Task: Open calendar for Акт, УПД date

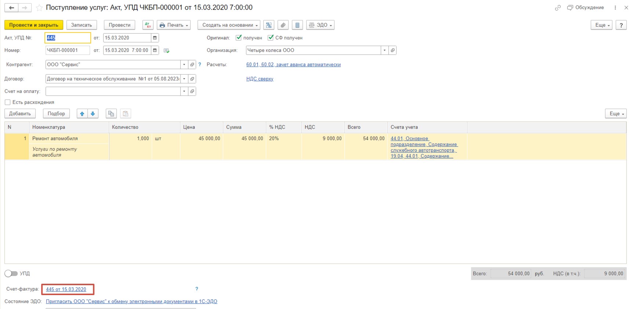Action: click(x=155, y=38)
